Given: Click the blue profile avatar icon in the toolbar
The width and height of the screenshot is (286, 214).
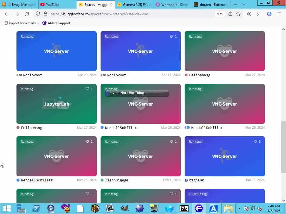Looking at the screenshot, I should click(269, 14).
